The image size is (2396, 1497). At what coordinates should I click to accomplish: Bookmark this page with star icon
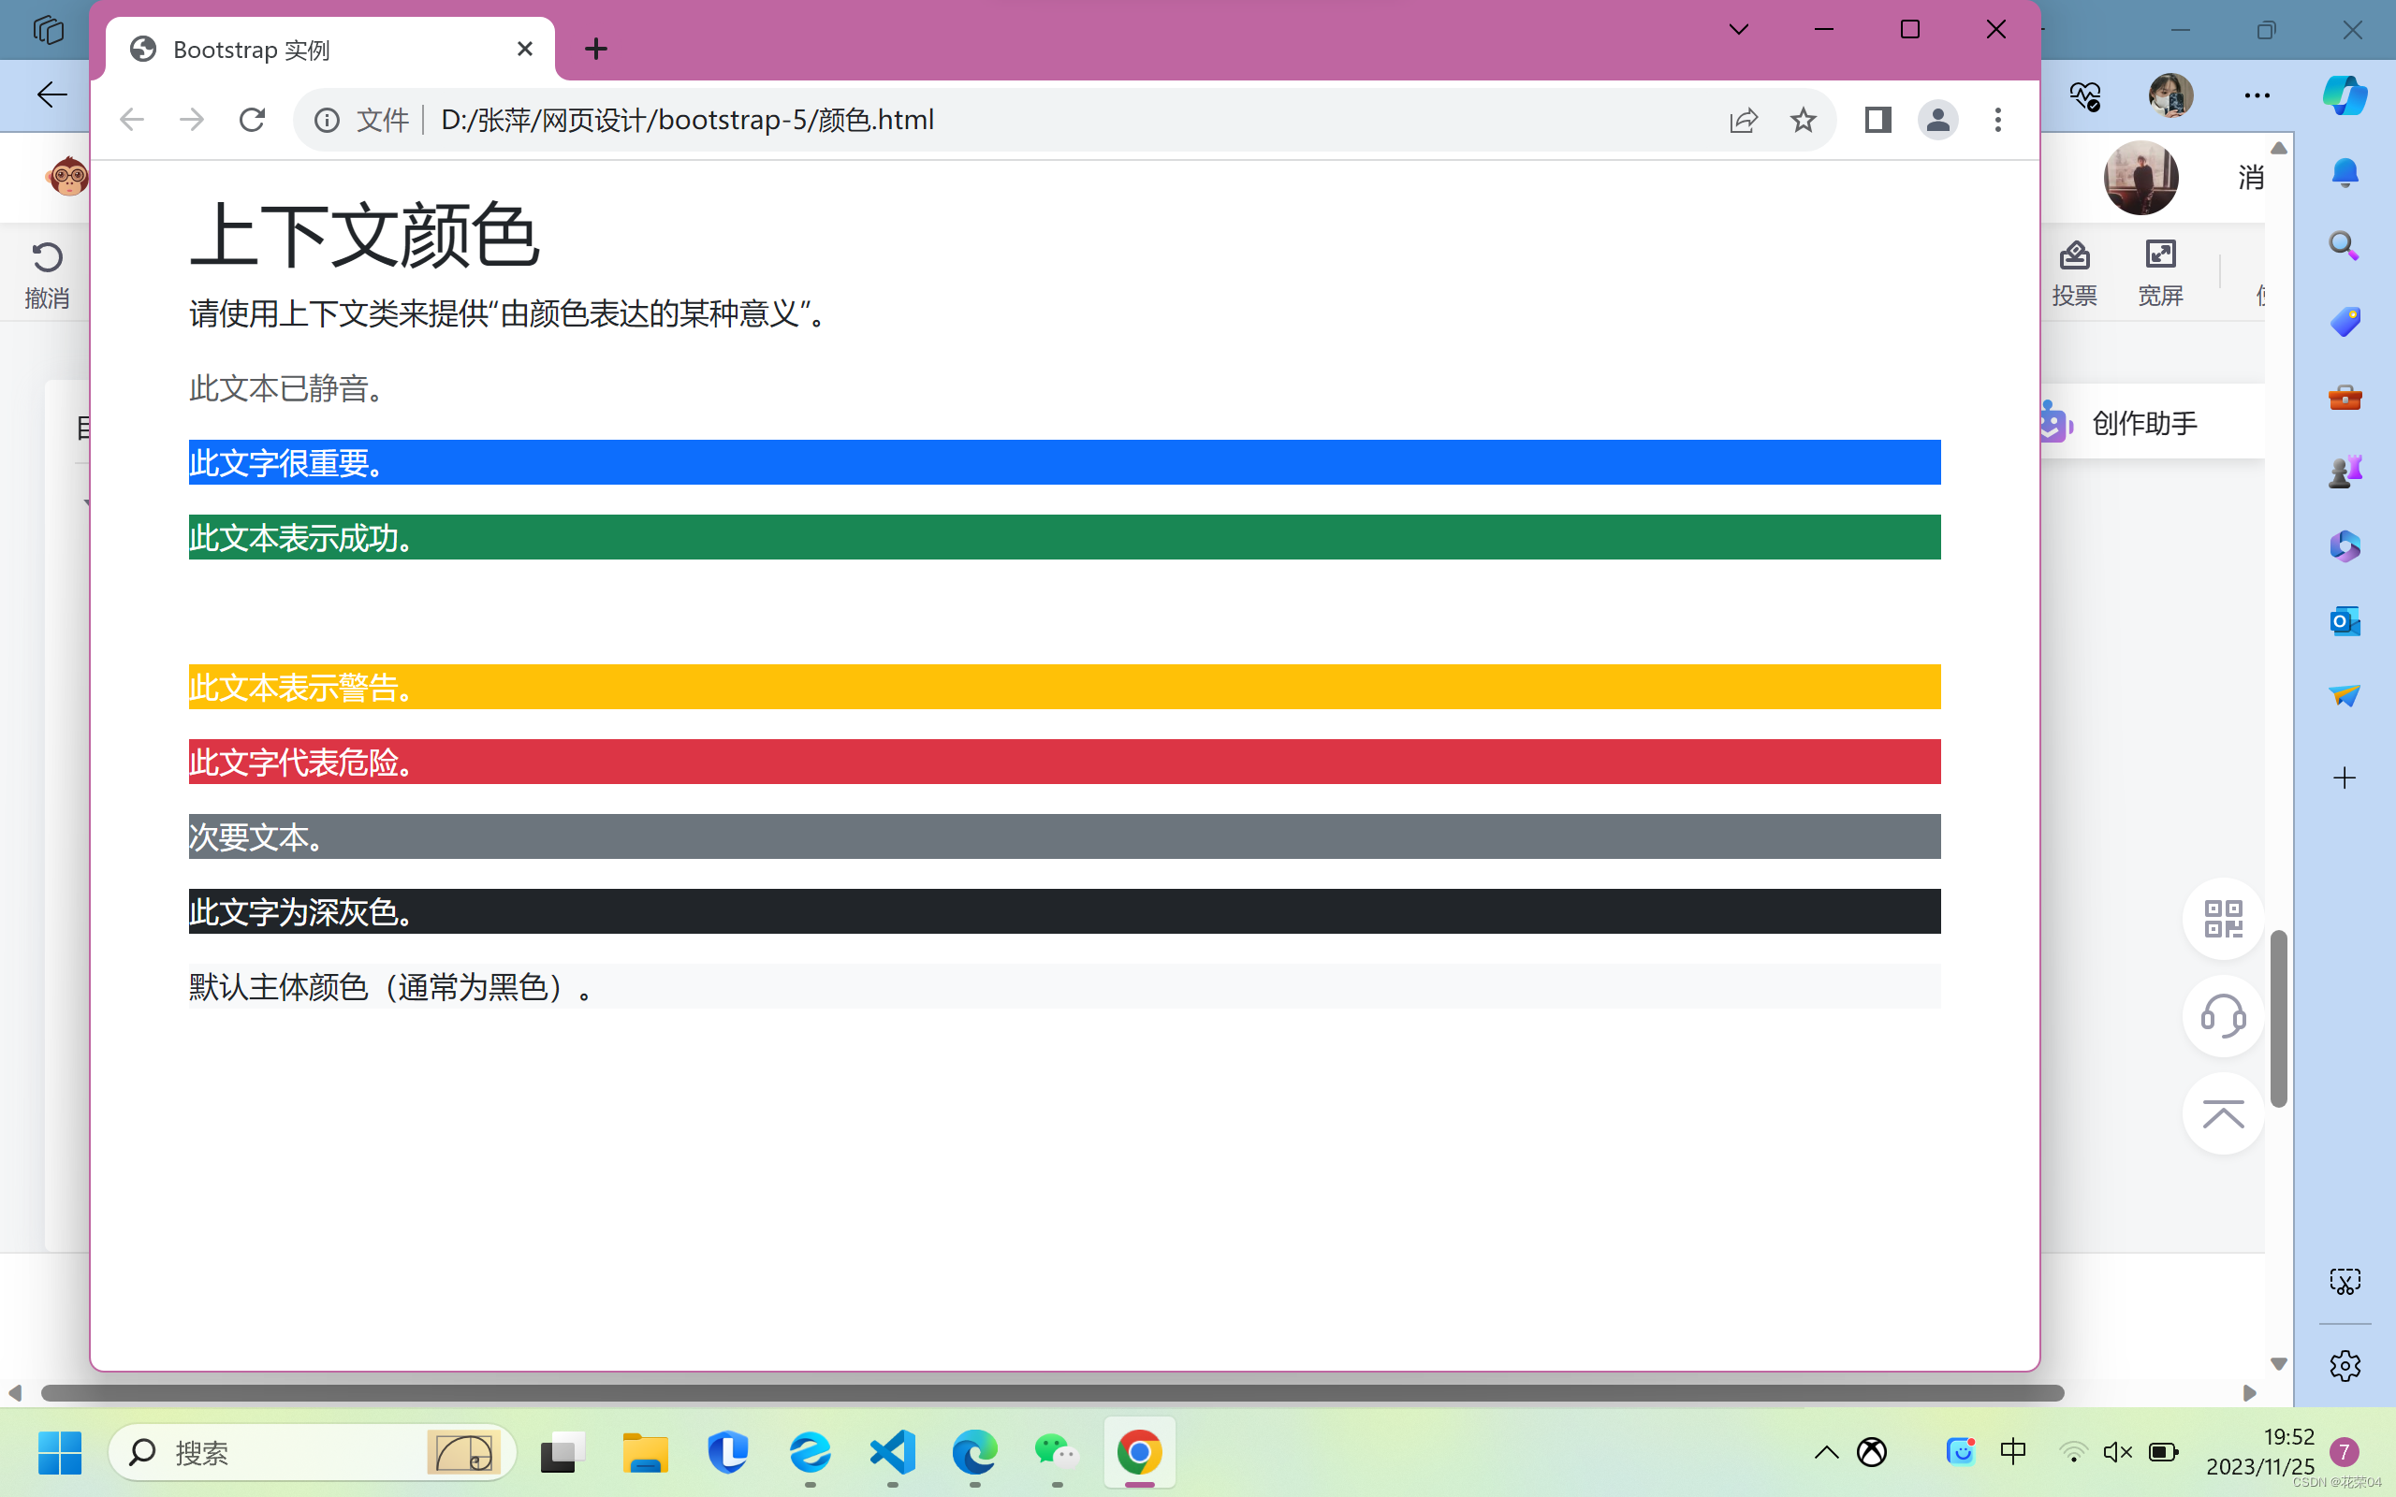(1803, 120)
